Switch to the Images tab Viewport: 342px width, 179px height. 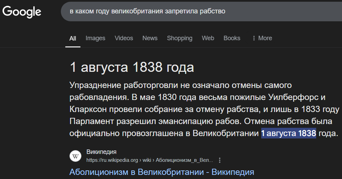pos(95,38)
